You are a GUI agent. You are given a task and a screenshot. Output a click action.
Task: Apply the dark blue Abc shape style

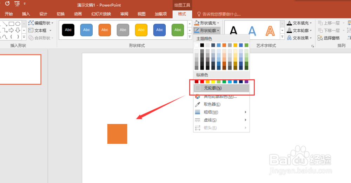click(159, 30)
